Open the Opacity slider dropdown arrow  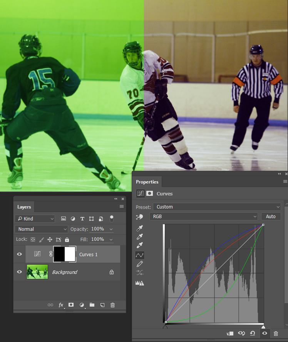click(x=111, y=229)
